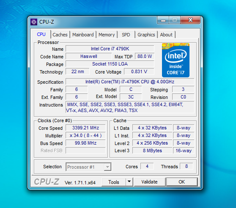Viewport: 236px width, 208px height.
Task: Click the Model value C
Action: click(x=131, y=89)
